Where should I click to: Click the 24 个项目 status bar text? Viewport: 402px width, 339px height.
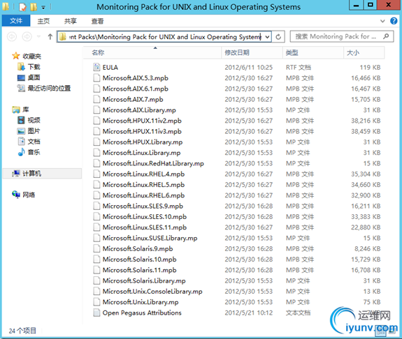22,331
